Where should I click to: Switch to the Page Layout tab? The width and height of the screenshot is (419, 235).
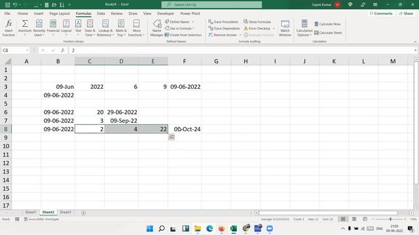click(60, 13)
